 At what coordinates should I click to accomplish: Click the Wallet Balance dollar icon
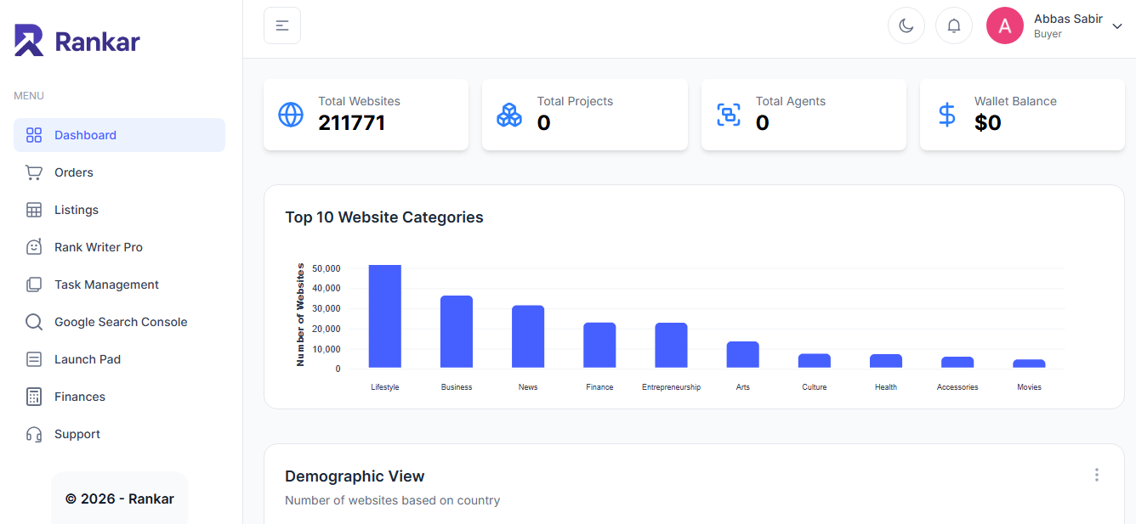point(946,115)
